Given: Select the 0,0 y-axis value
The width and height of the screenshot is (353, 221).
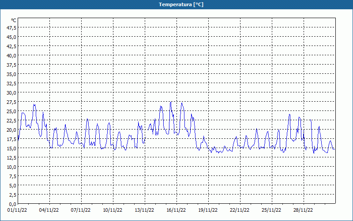Looking at the screenshot, I should tap(13, 204).
